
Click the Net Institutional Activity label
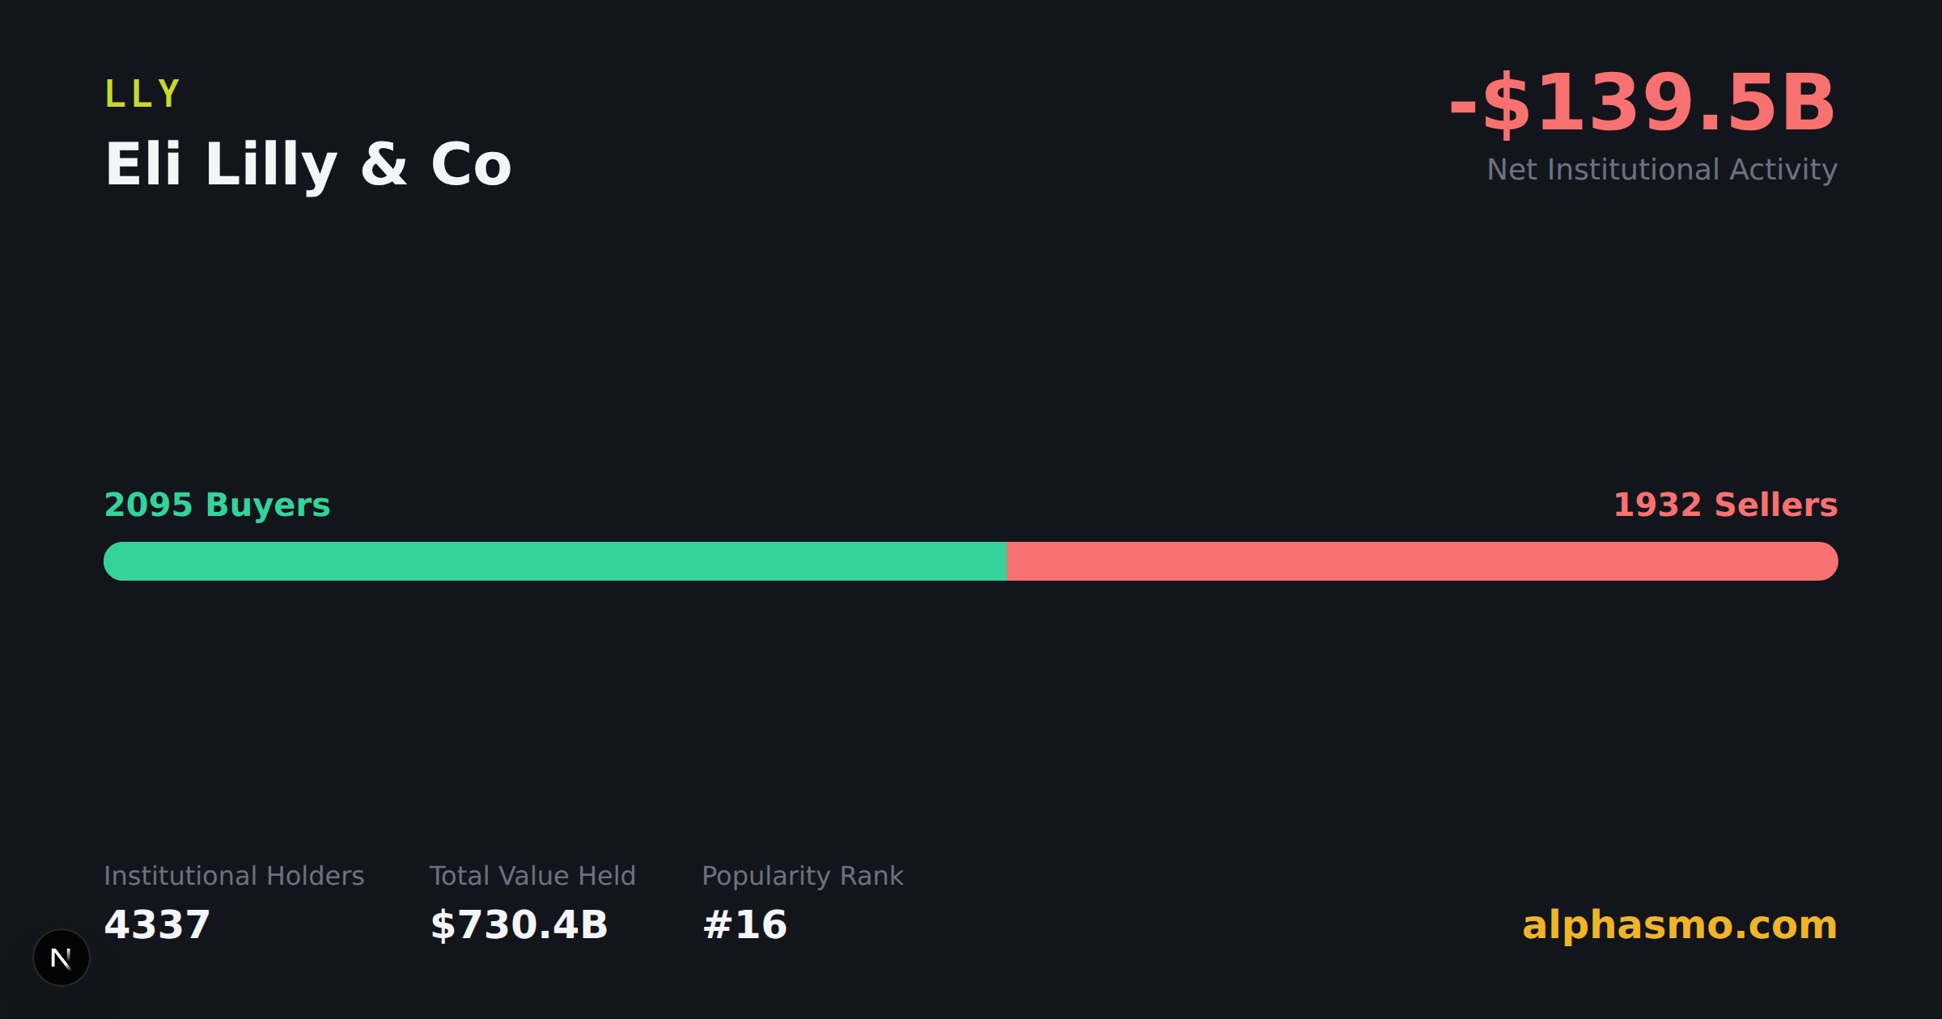[x=1662, y=170]
